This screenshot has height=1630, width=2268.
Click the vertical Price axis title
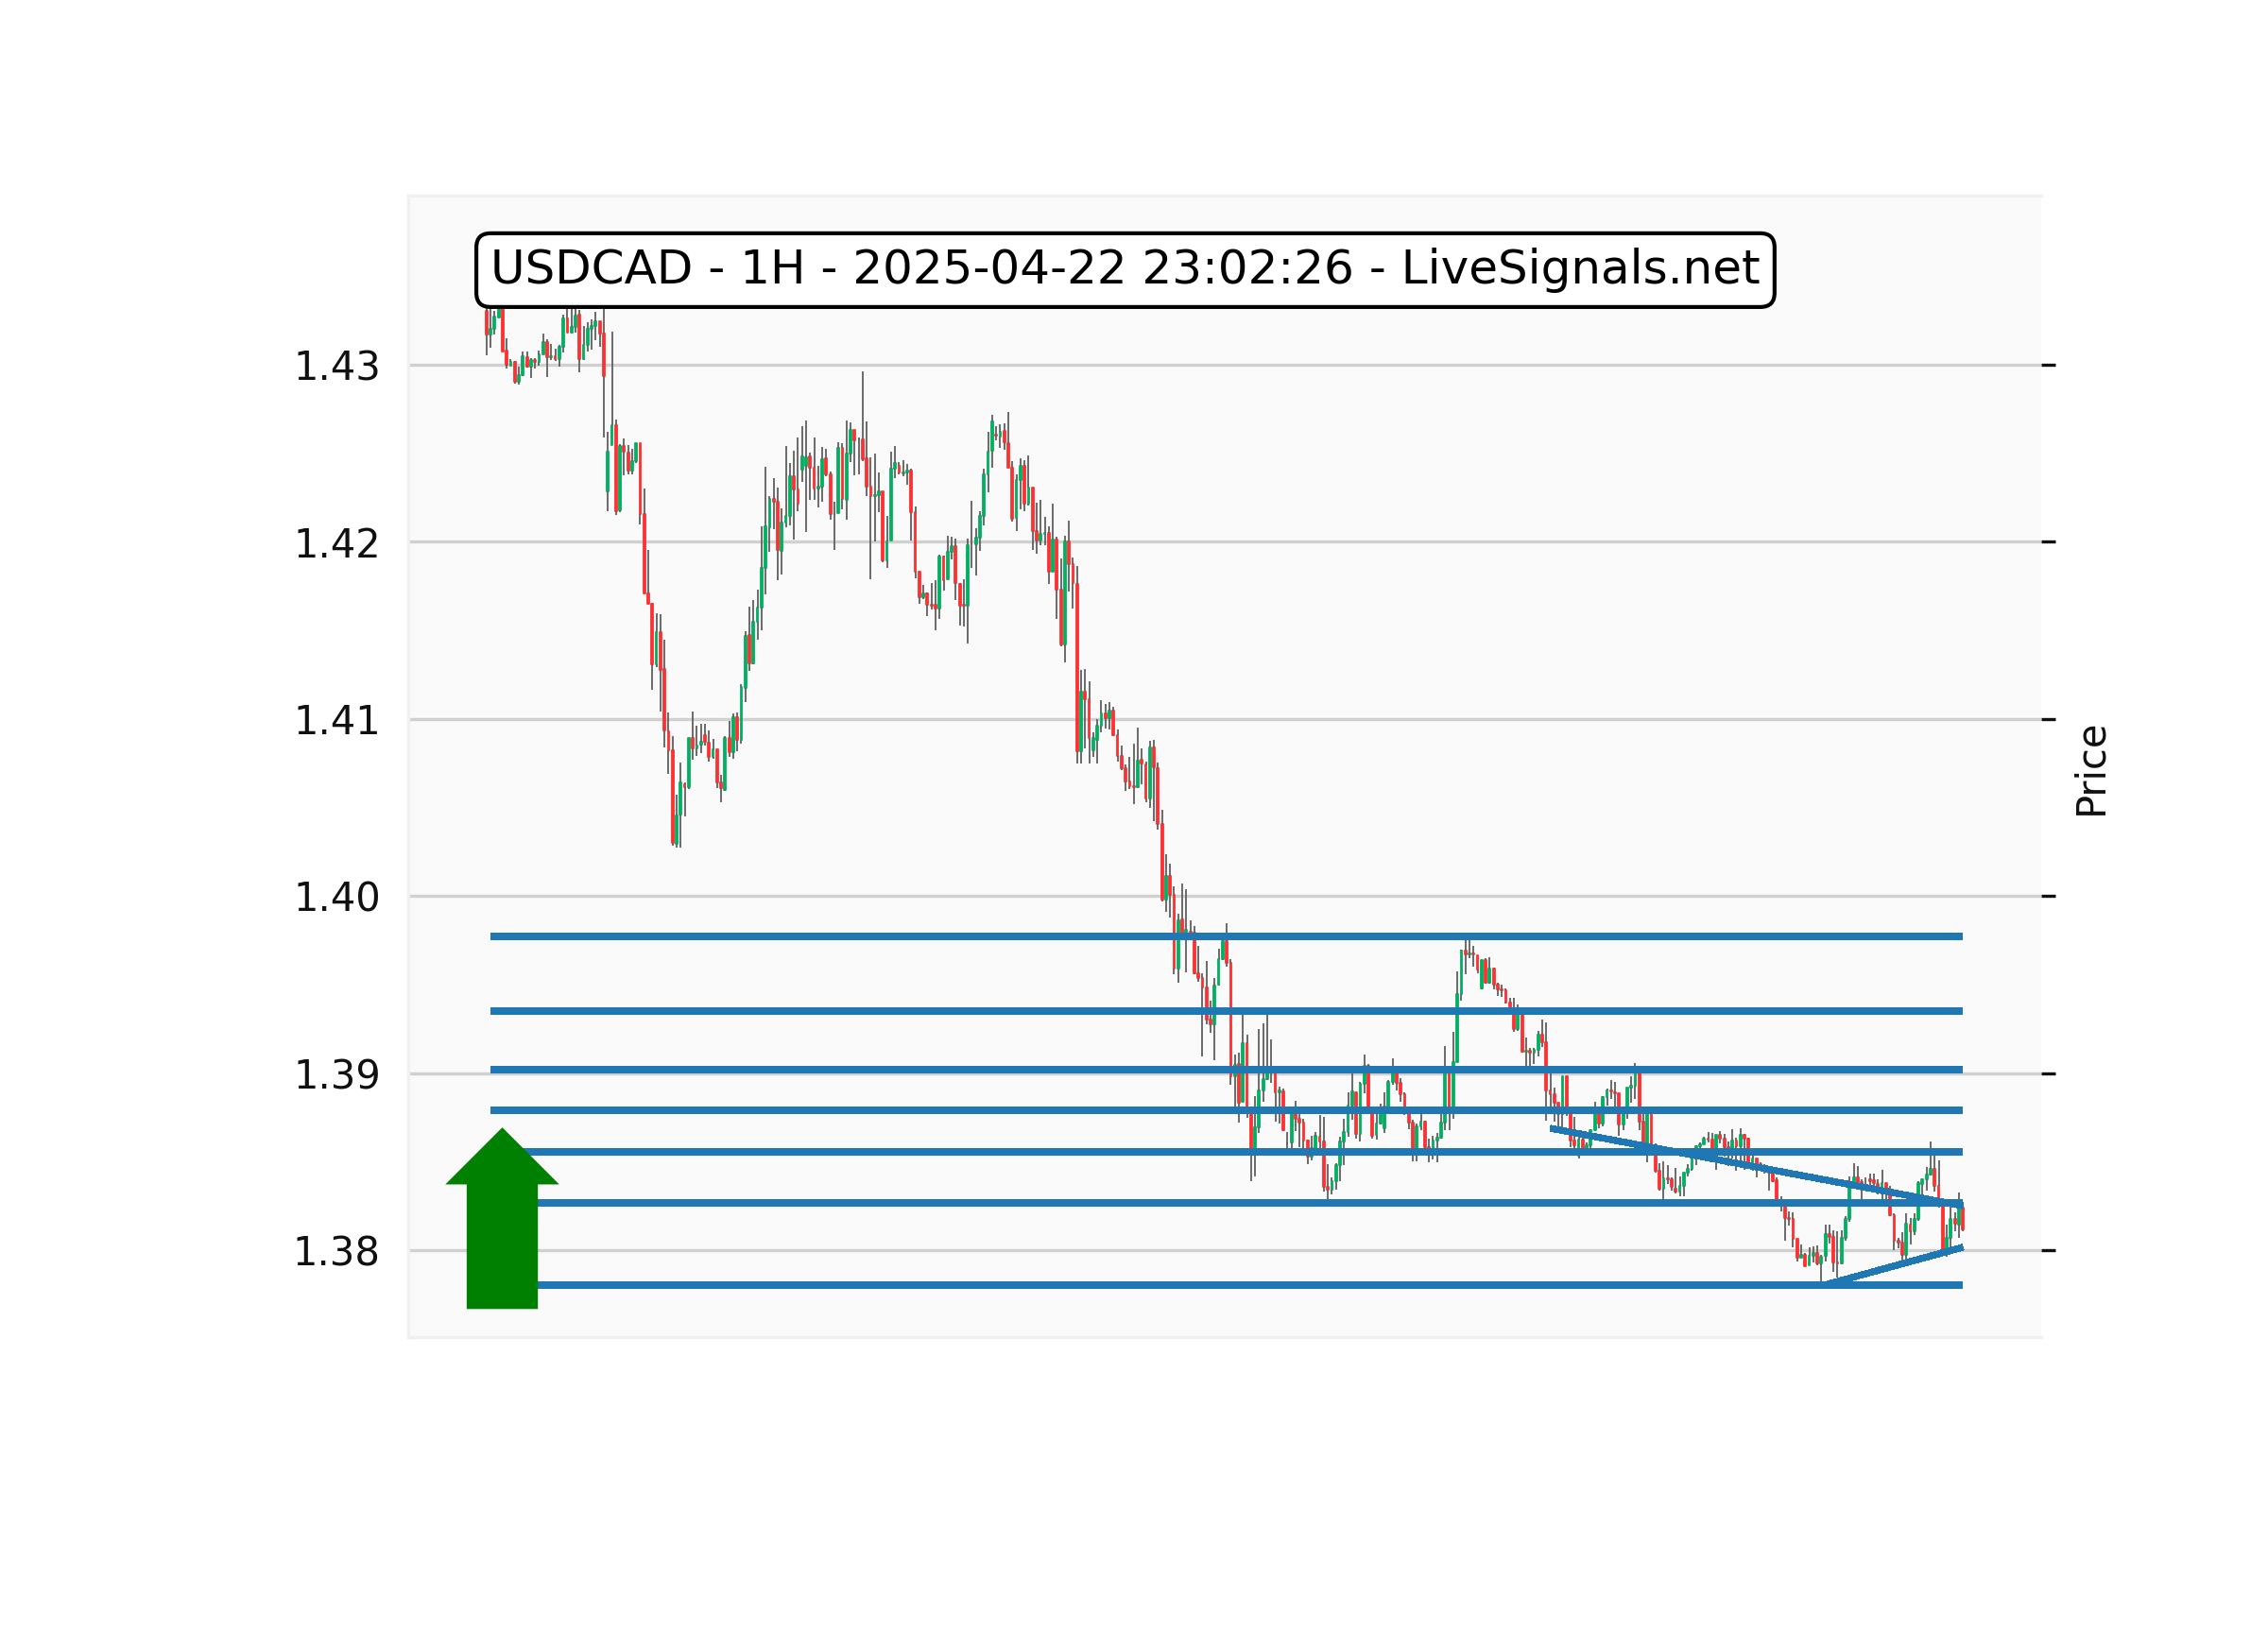(x=2091, y=771)
